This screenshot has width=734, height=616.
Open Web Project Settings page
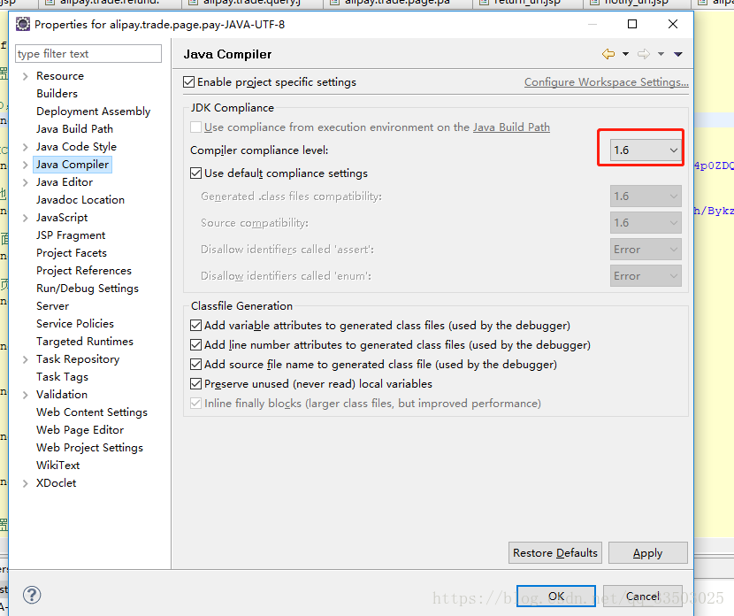pyautogui.click(x=90, y=447)
